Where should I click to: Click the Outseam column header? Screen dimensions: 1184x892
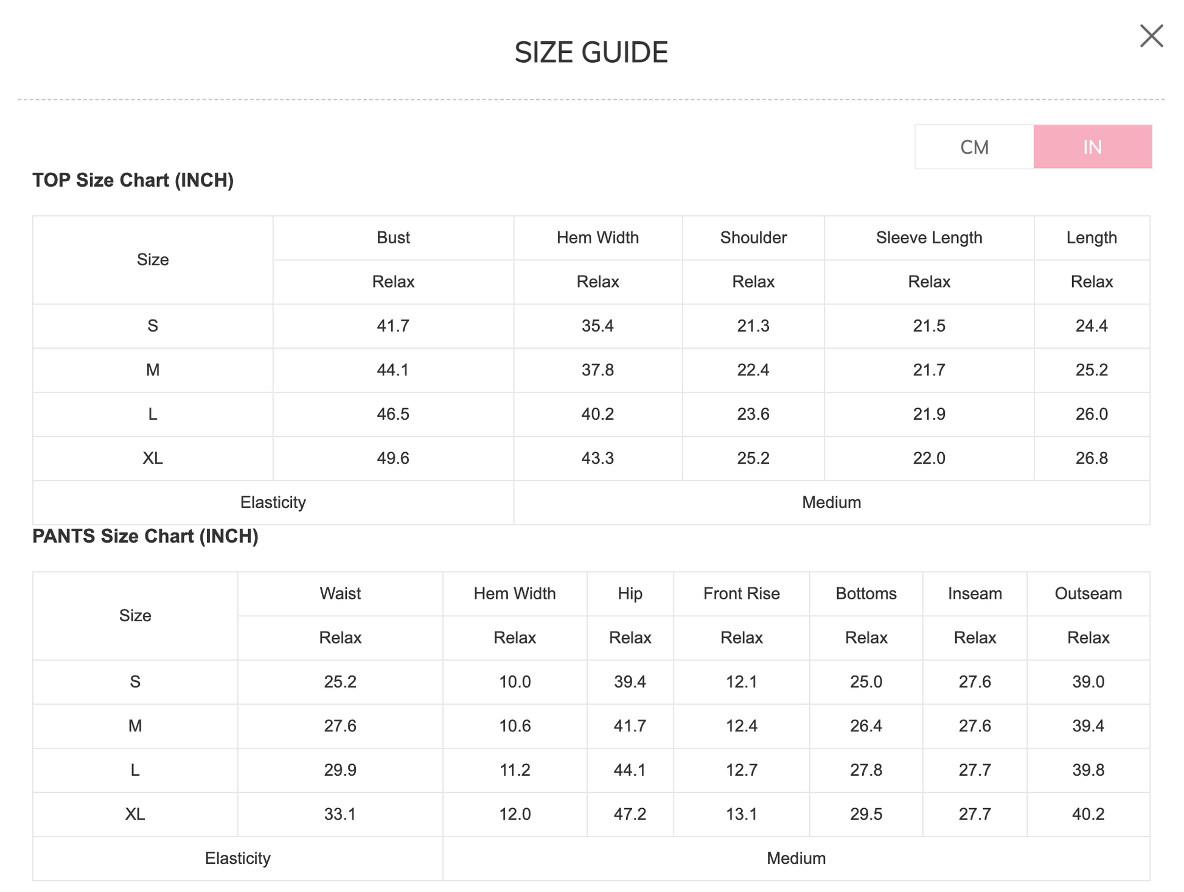1088,594
